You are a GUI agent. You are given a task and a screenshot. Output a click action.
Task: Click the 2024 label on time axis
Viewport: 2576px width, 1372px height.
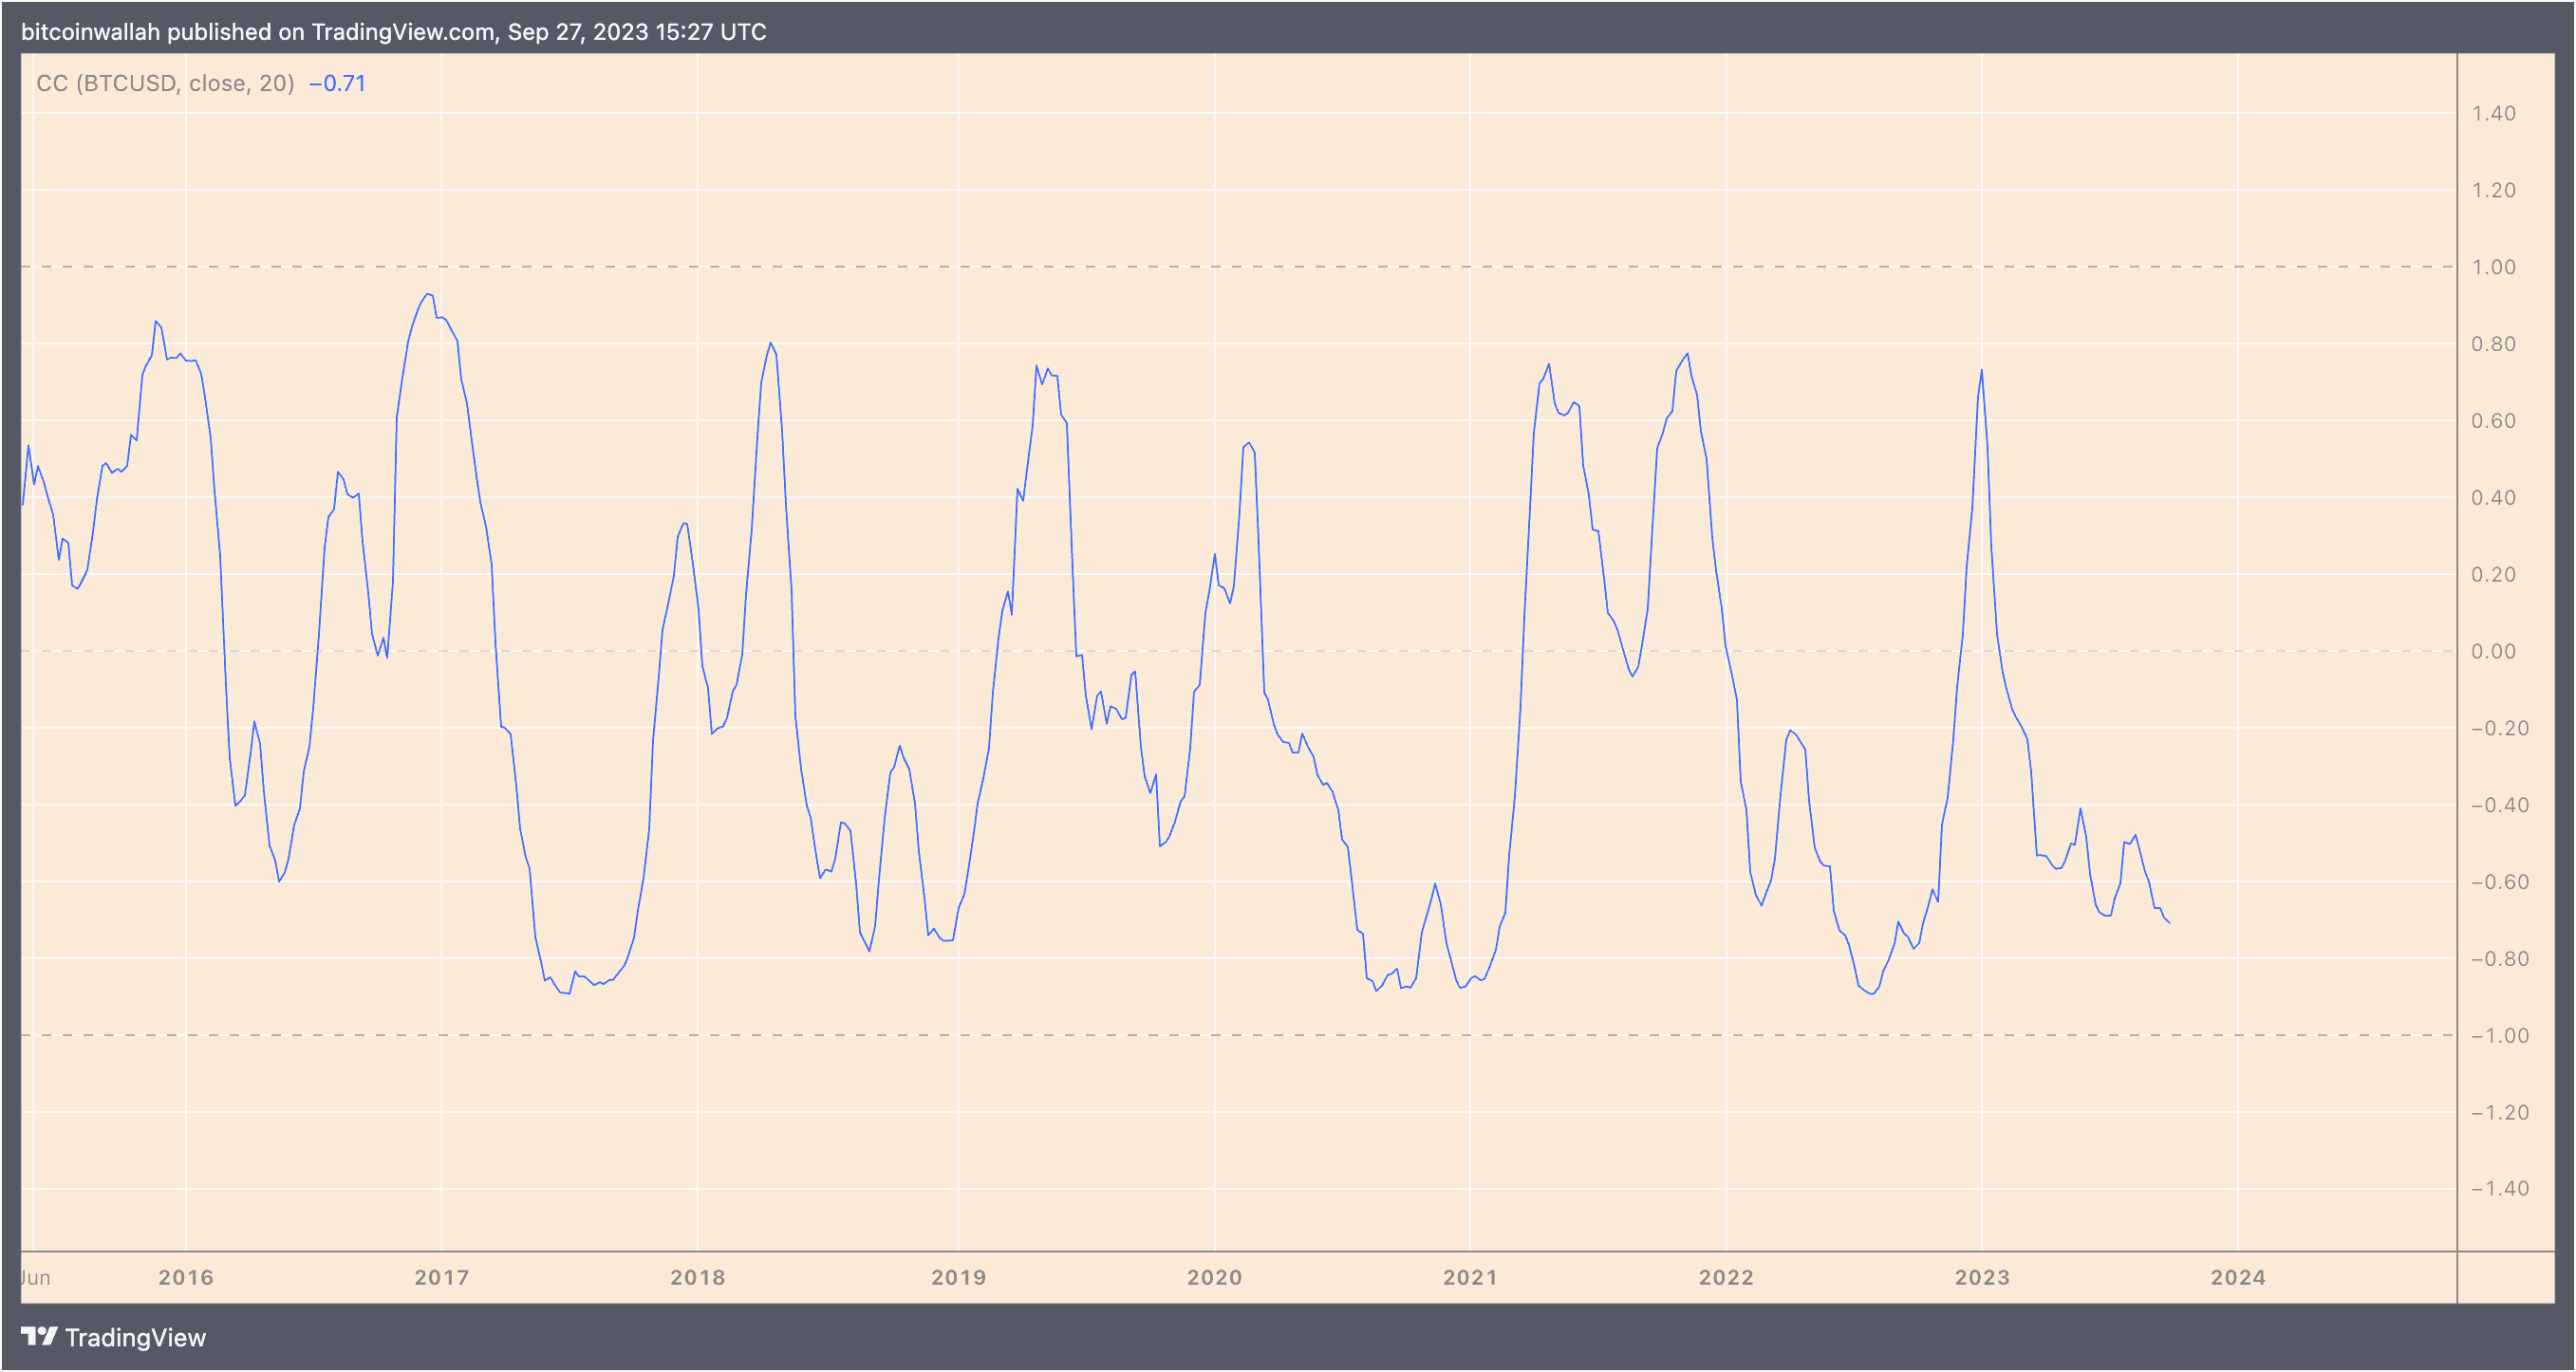pyautogui.click(x=2239, y=1277)
